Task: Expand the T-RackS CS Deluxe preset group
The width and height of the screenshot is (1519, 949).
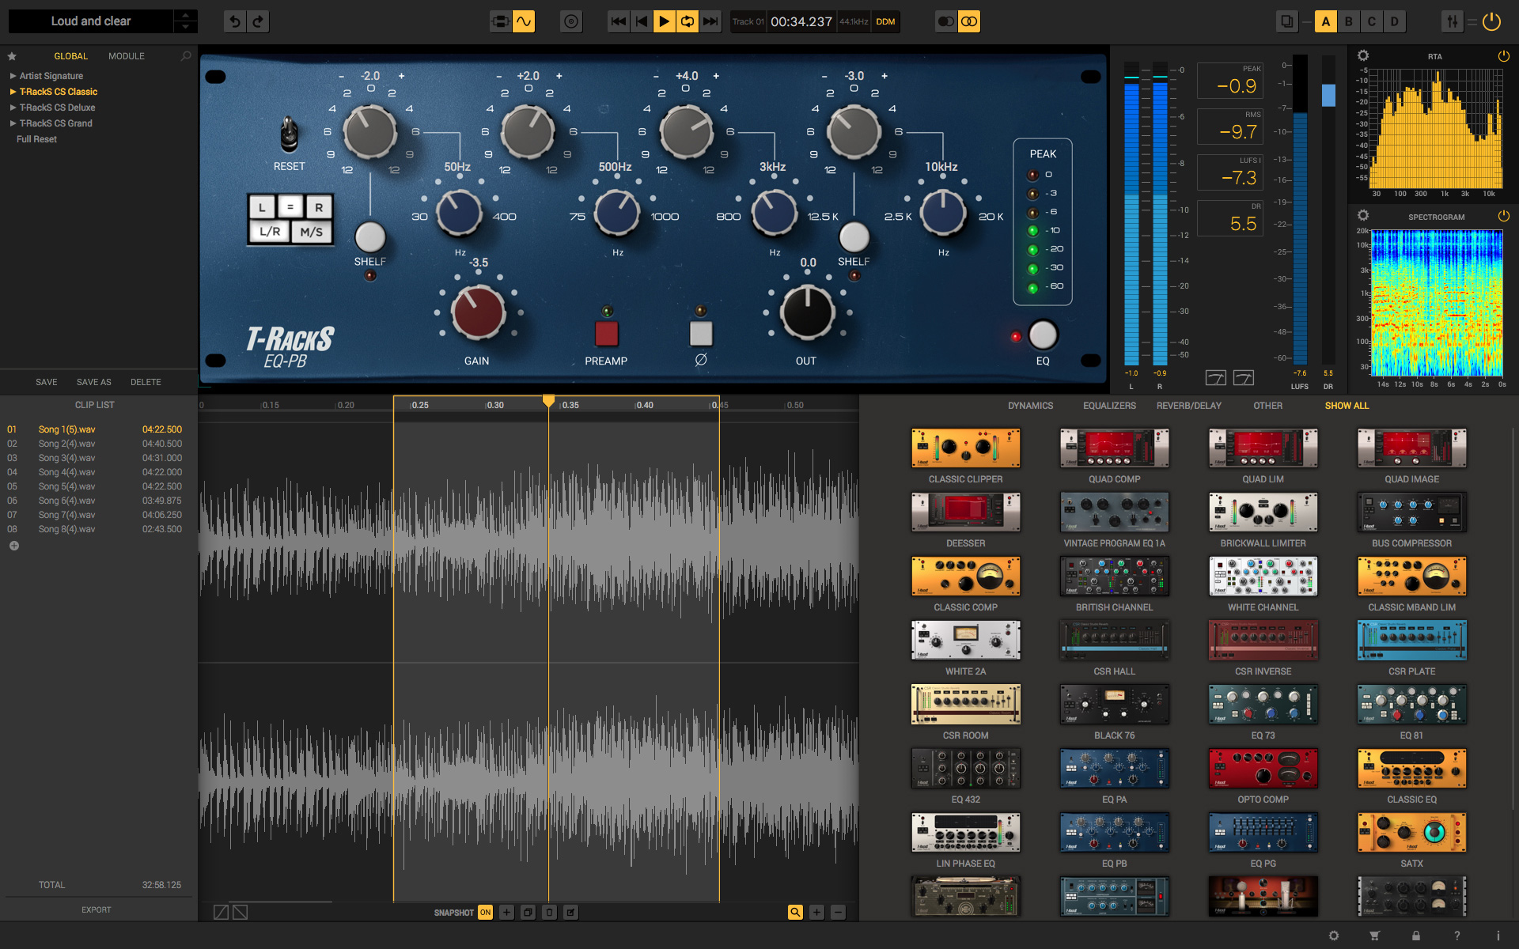Action: coord(59,108)
